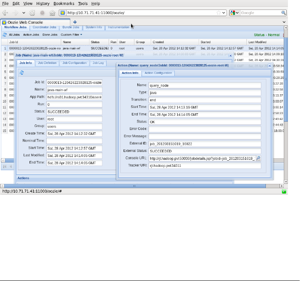This screenshot has width=300, height=281.
Task: Show Done Jobs filter
Action: point(50,35)
